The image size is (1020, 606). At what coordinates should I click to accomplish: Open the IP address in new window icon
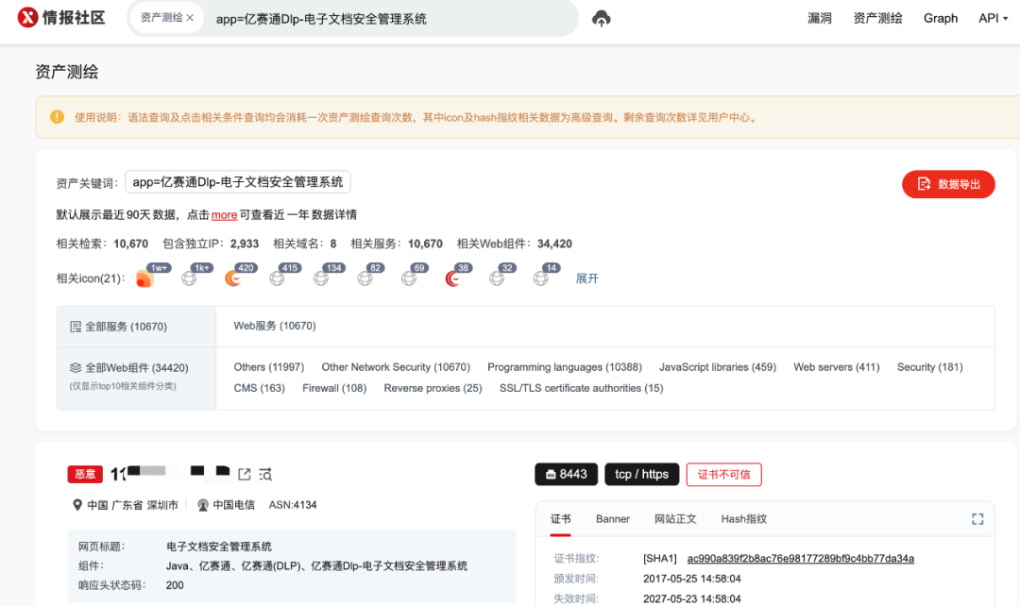click(x=245, y=474)
